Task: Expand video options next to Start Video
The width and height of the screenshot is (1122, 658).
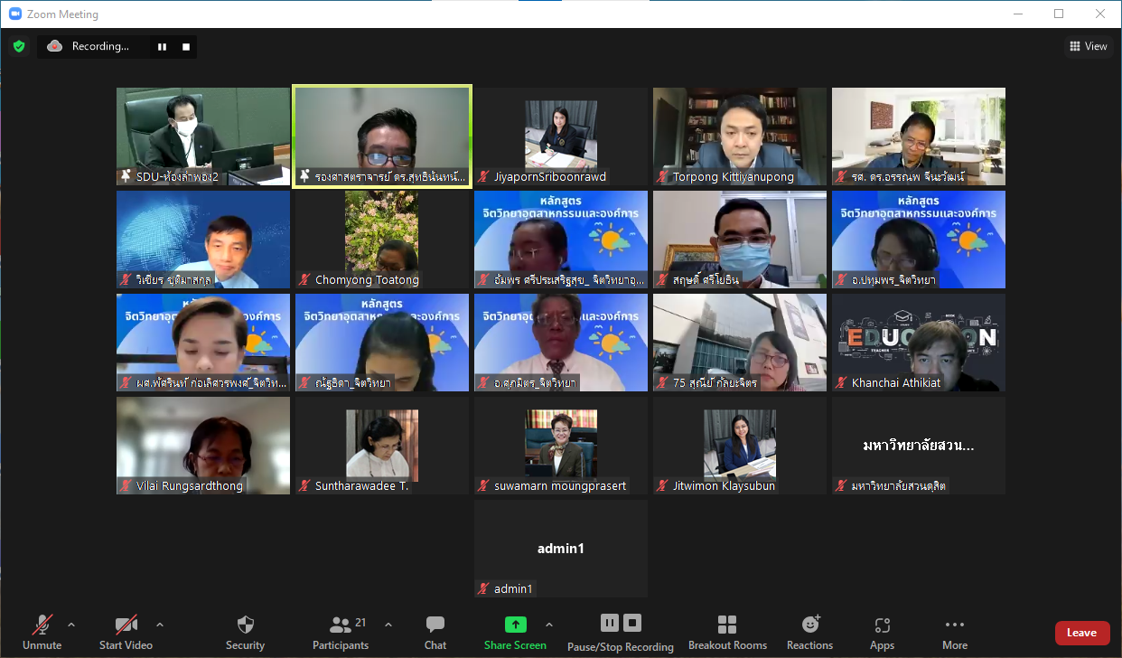Action: [160, 625]
